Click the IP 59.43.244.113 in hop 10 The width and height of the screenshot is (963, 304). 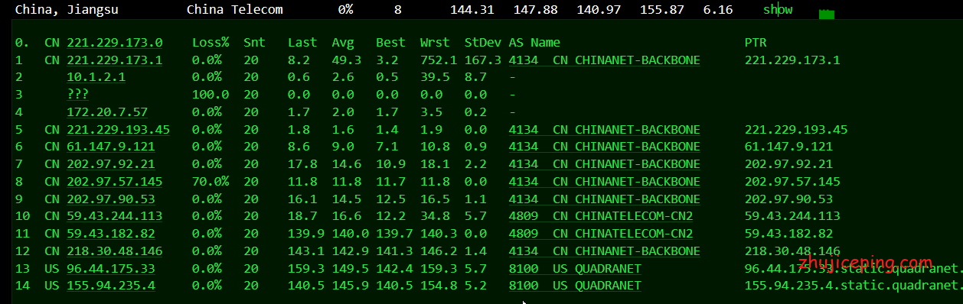pyautogui.click(x=115, y=216)
